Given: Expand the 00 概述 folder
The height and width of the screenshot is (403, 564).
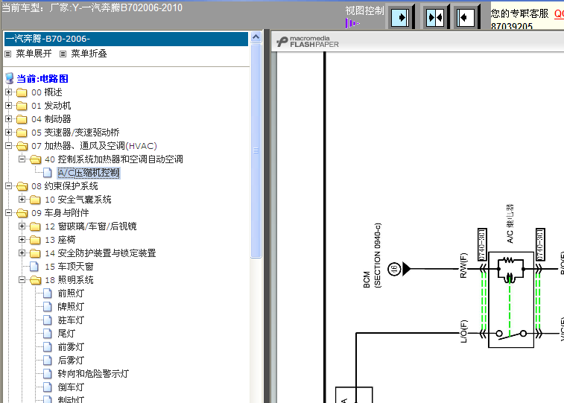Looking at the screenshot, I should (x=9, y=92).
